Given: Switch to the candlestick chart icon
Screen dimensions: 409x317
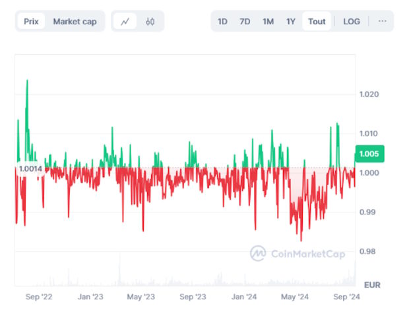Looking at the screenshot, I should coord(150,21).
